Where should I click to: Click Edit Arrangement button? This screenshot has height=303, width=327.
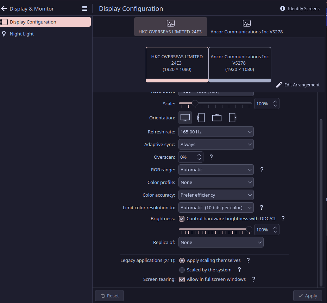[x=298, y=85]
